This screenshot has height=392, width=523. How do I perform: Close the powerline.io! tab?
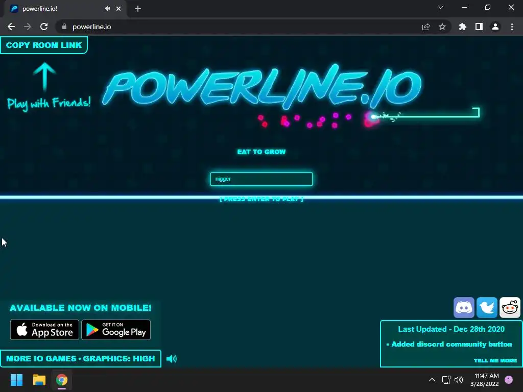pos(118,9)
